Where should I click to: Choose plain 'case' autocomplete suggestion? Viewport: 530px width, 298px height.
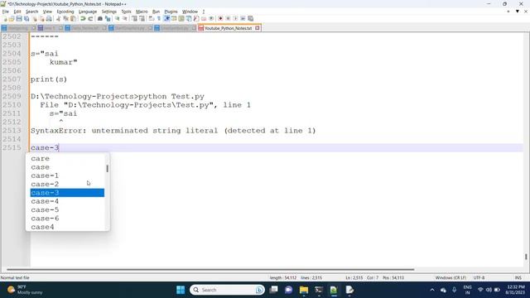(x=41, y=167)
